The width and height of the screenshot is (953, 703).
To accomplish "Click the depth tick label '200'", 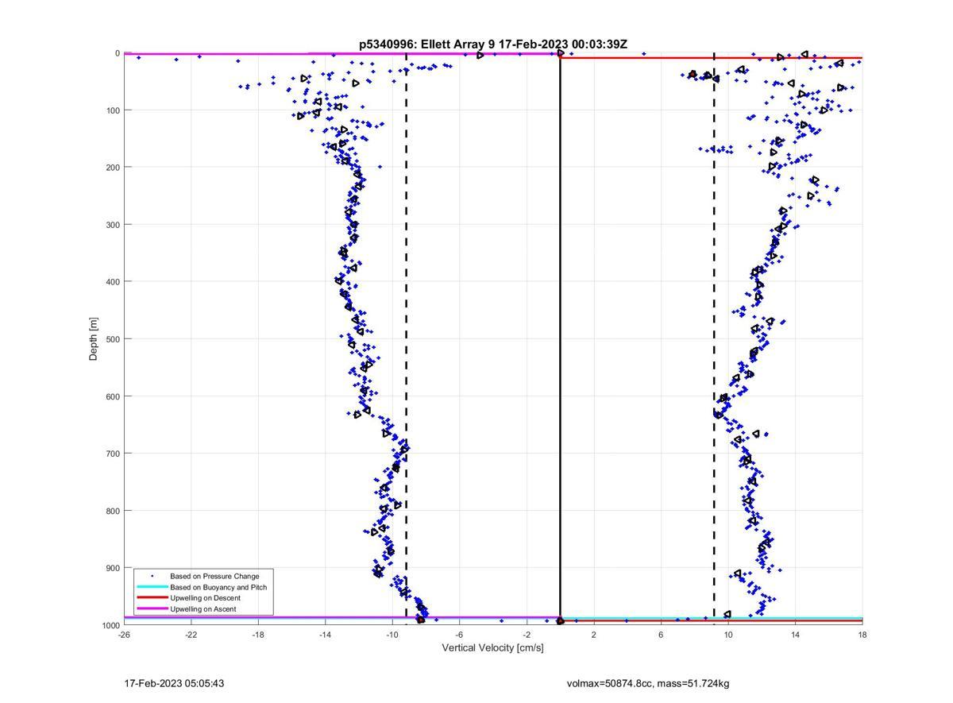I will [x=113, y=168].
